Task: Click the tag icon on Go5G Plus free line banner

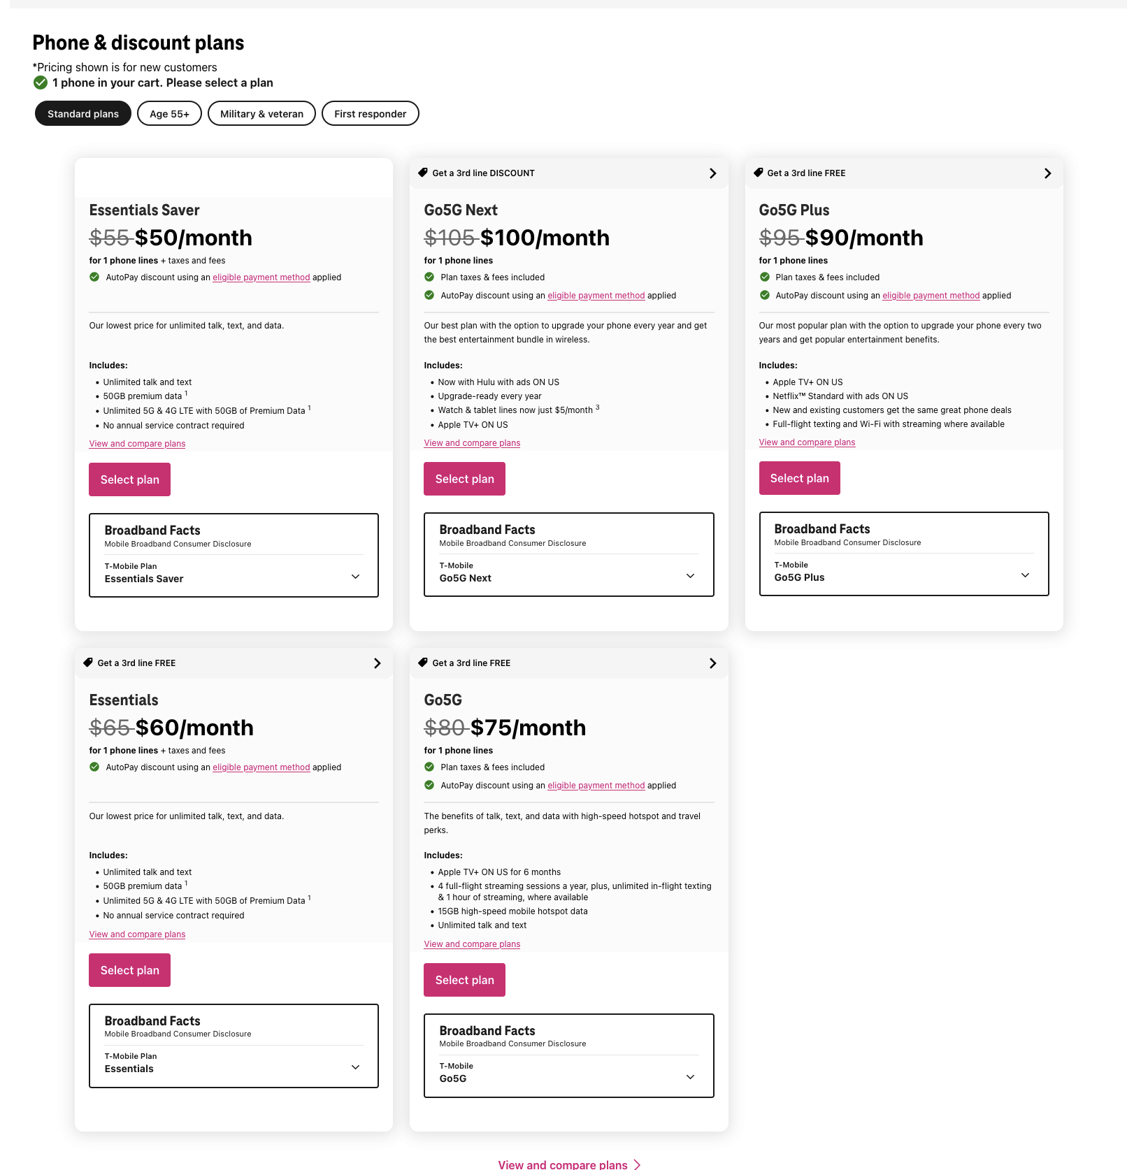Action: point(758,173)
